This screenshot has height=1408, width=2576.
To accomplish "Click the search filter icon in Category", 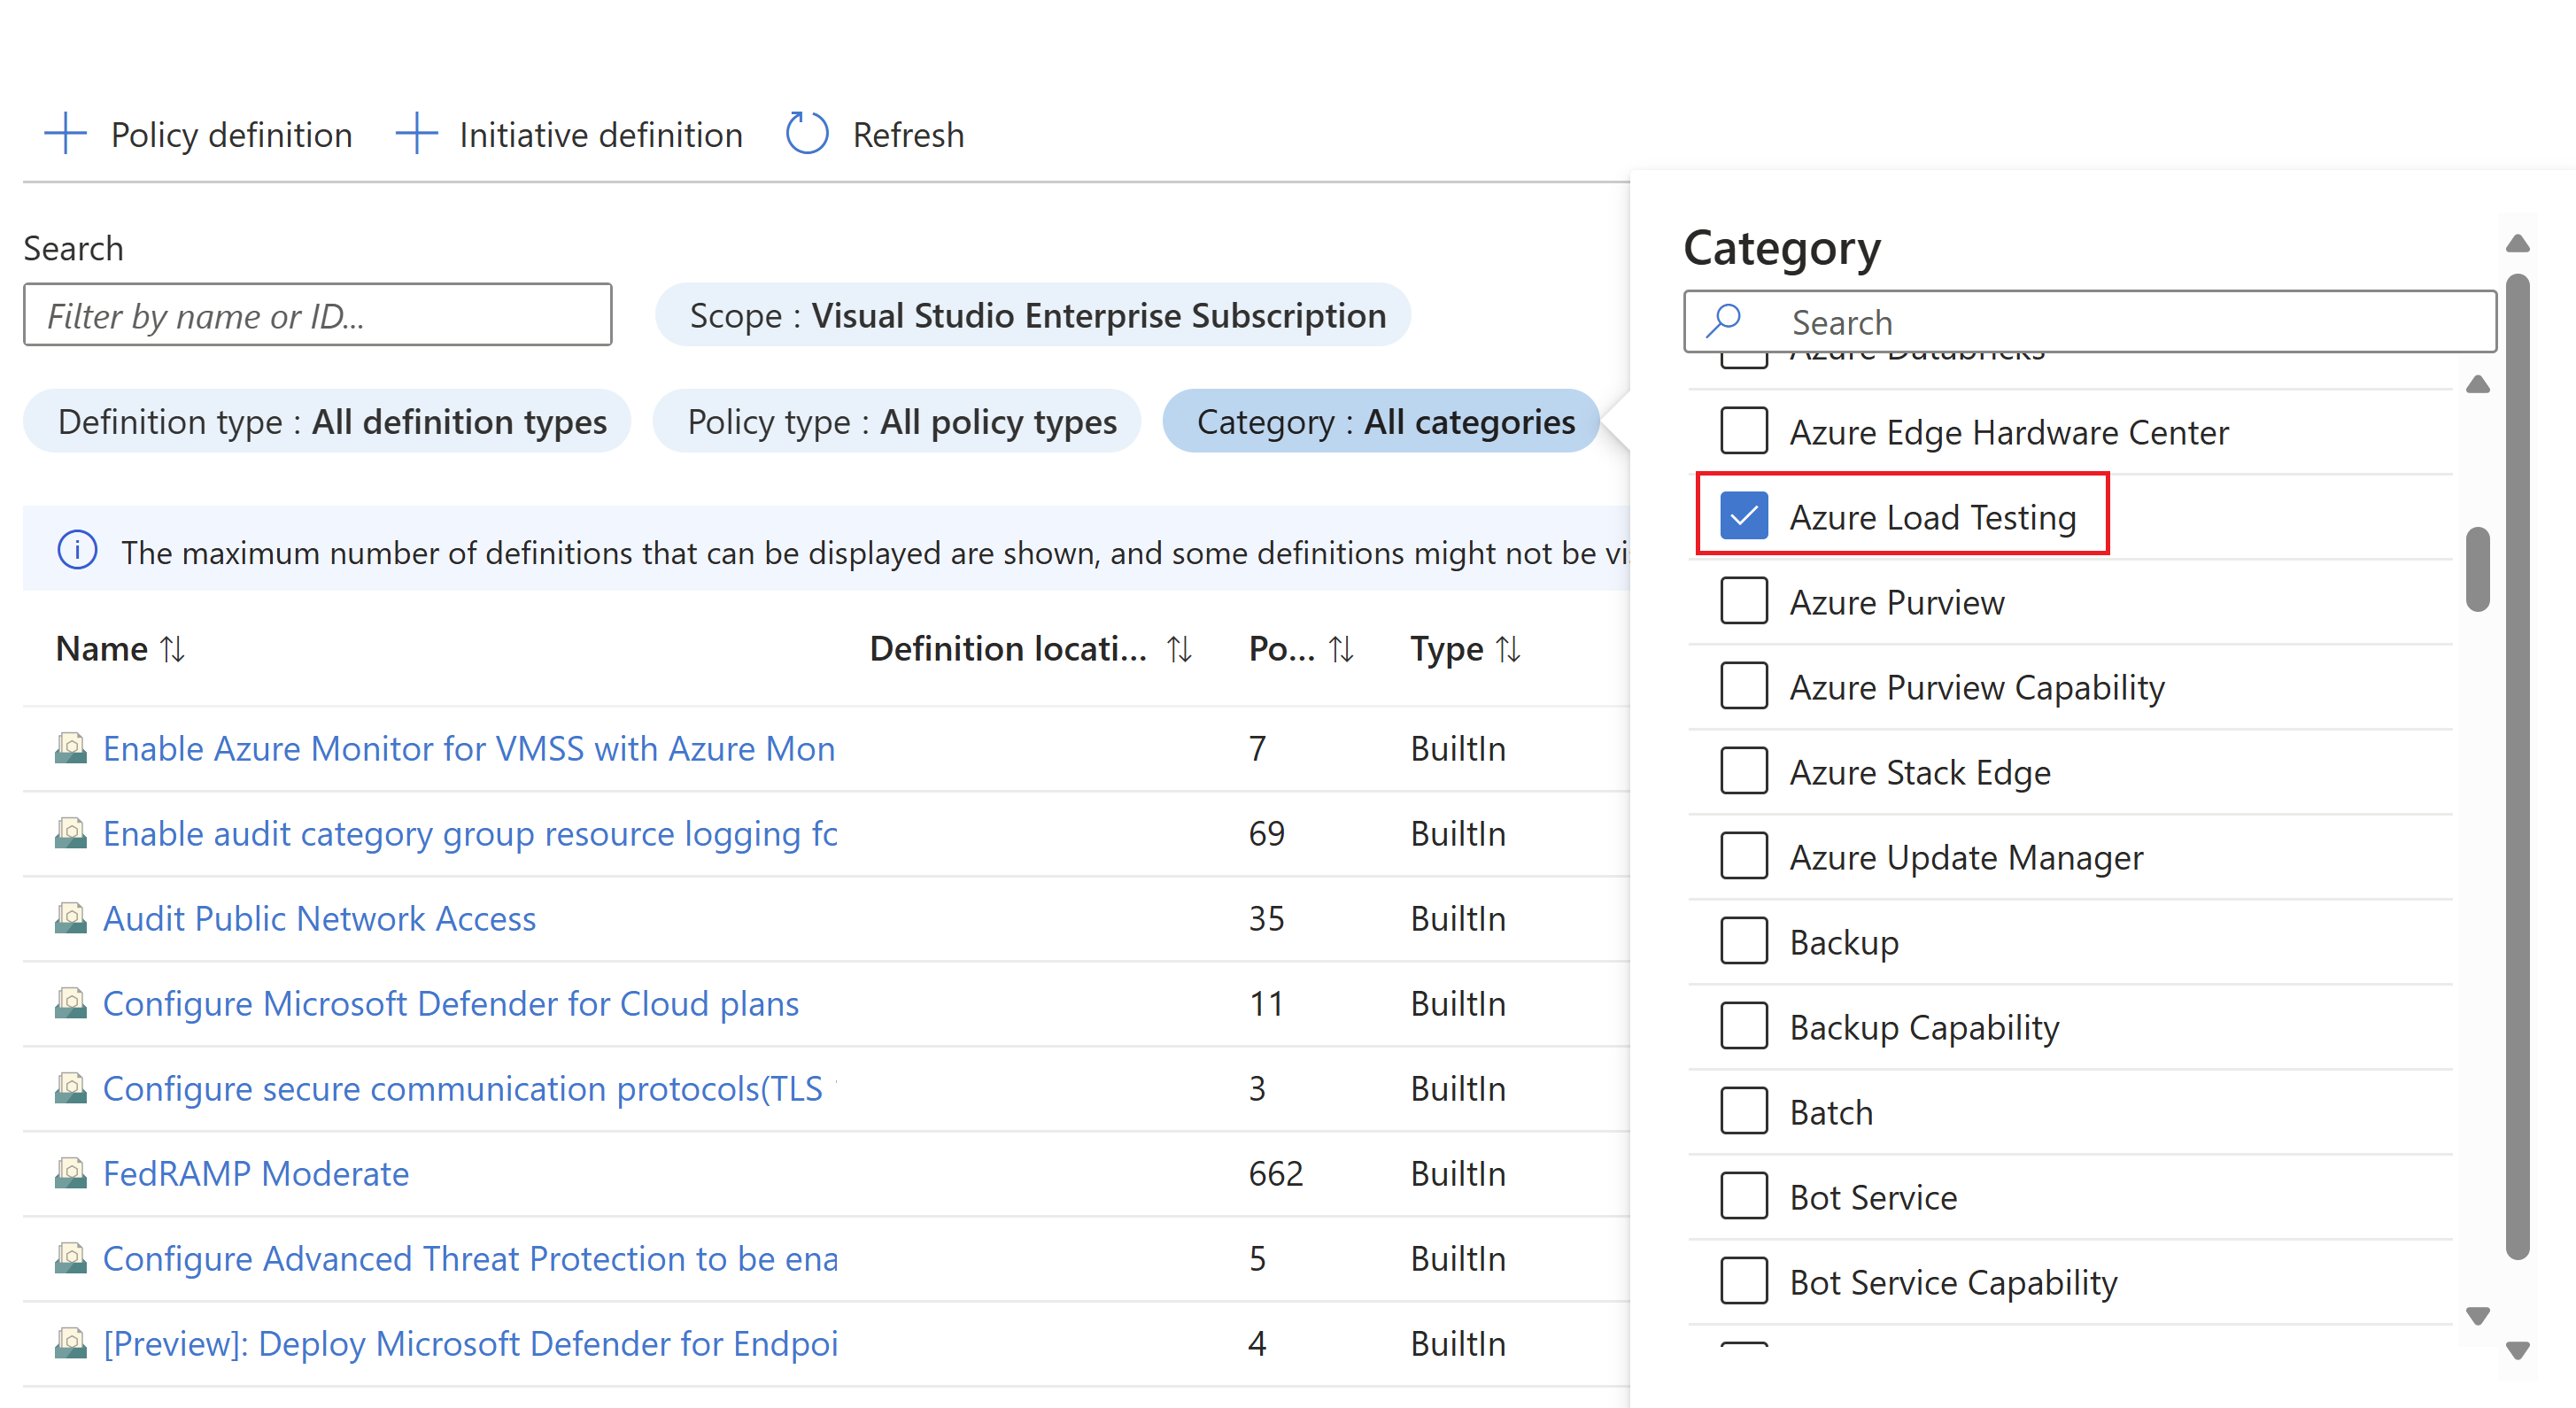I will 1729,321.
